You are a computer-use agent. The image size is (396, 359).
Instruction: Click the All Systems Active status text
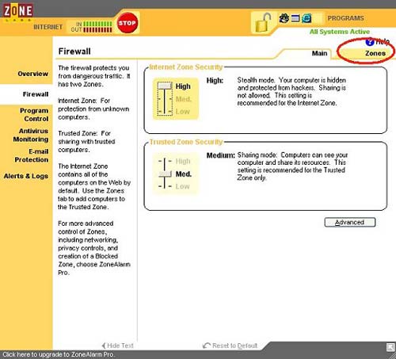pos(340,32)
